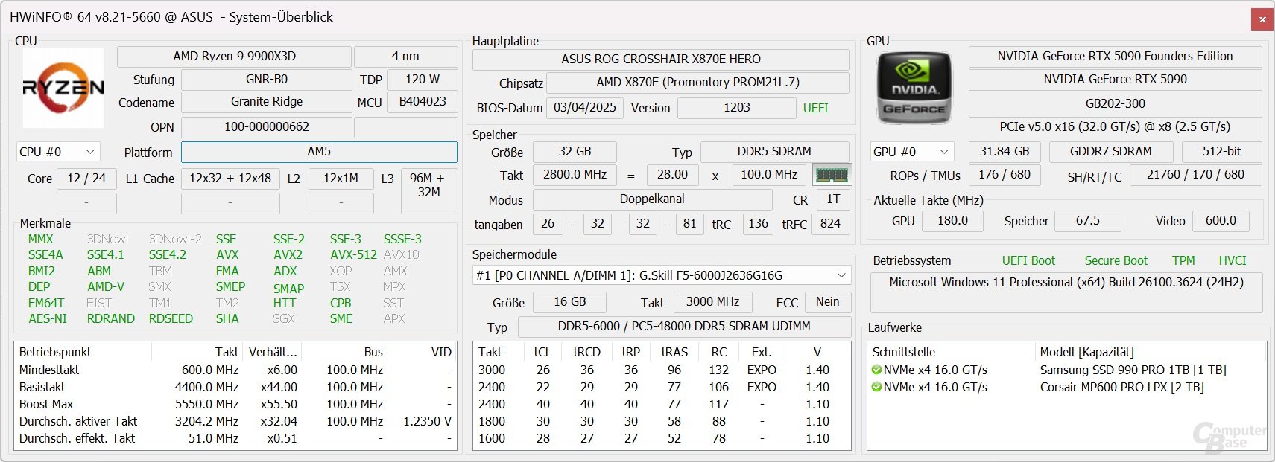Click the 4 nm process field
The image size is (1275, 462).
click(x=405, y=57)
